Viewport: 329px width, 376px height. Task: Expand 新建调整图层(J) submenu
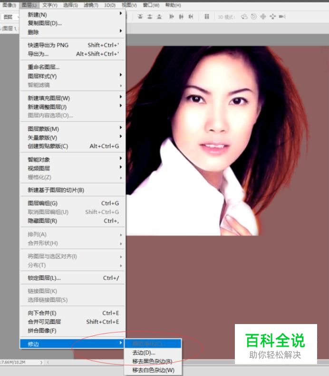pos(72,107)
